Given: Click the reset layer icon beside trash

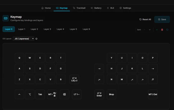Looking at the screenshot, I should [x=167, y=30].
